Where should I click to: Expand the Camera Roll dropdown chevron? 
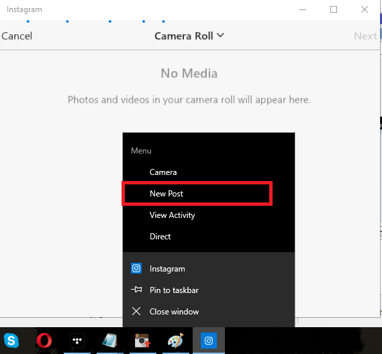220,36
